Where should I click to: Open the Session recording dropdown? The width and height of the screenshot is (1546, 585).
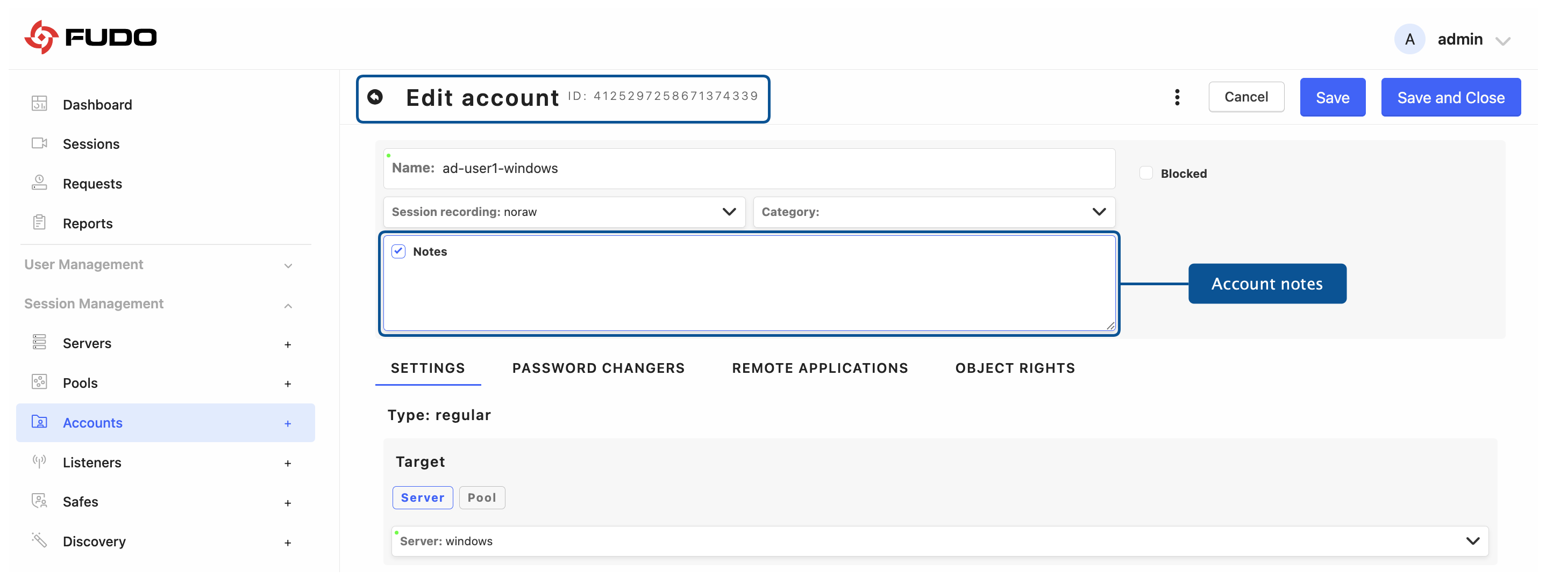pos(564,212)
